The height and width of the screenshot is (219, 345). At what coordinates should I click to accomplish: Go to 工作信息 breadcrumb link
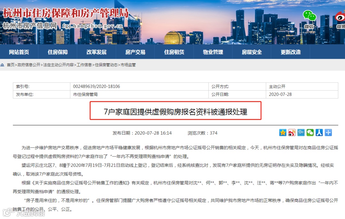point(84,65)
